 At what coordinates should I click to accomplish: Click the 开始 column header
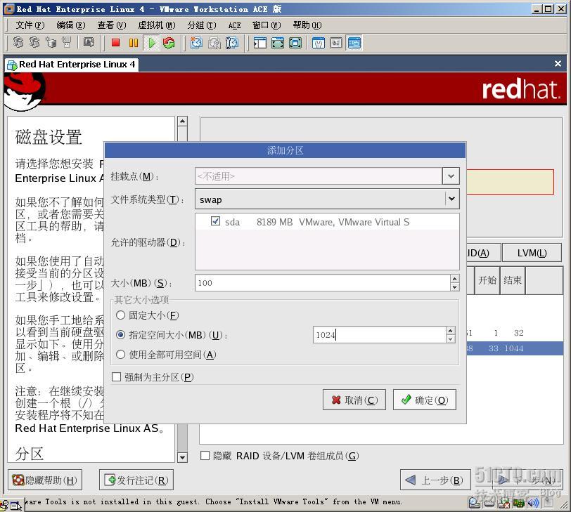pos(487,280)
